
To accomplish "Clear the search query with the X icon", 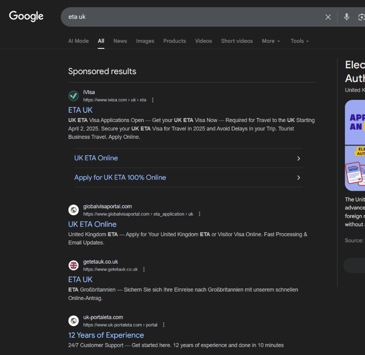I will [x=328, y=17].
